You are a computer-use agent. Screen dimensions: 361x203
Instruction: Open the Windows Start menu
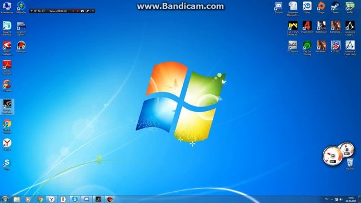tap(5, 199)
